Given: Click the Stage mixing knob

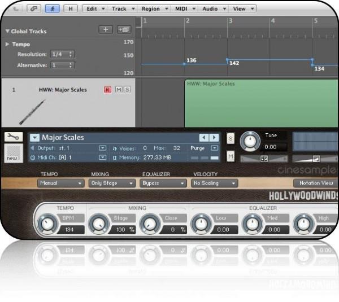Looking at the screenshot, I should point(99,224).
